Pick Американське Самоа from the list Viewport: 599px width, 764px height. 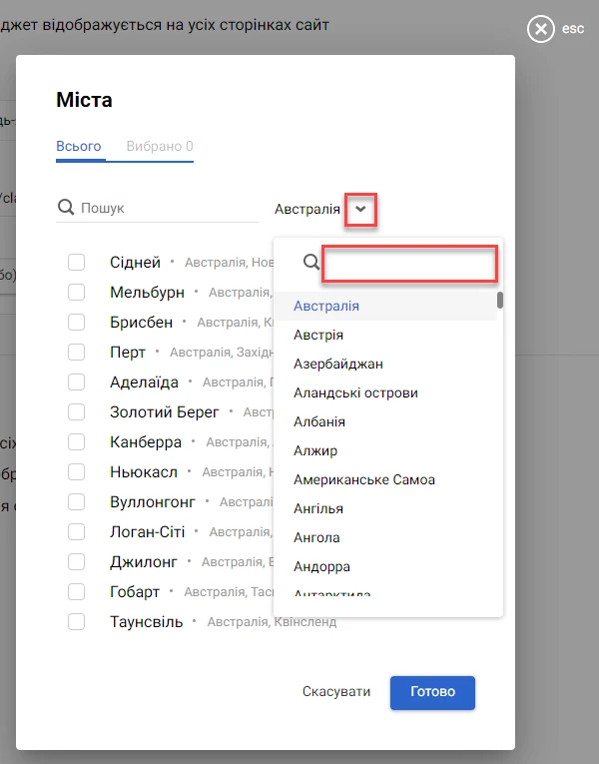(x=385, y=480)
